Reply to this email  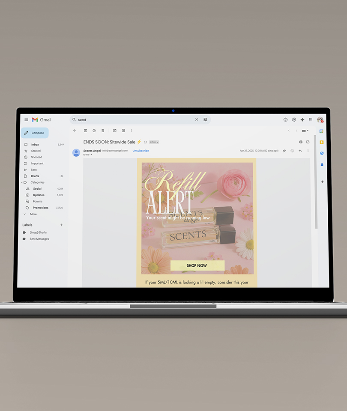(300, 151)
